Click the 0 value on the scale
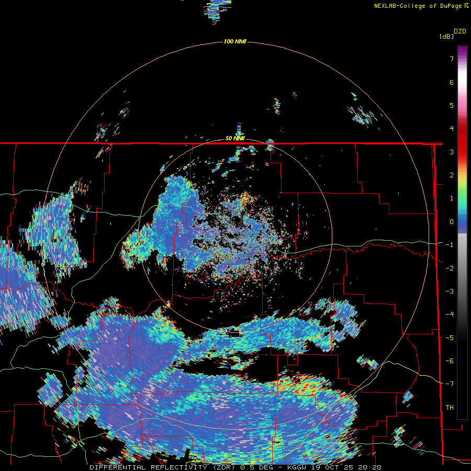Screen dimensions: 471x471 pos(452,222)
